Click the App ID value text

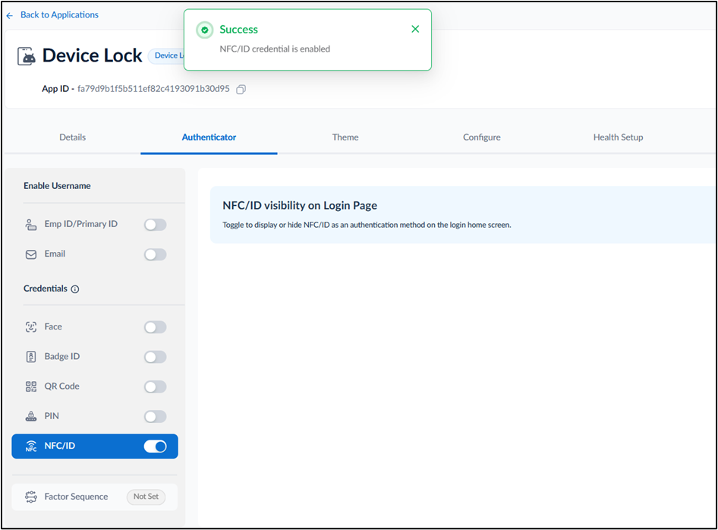(x=153, y=89)
